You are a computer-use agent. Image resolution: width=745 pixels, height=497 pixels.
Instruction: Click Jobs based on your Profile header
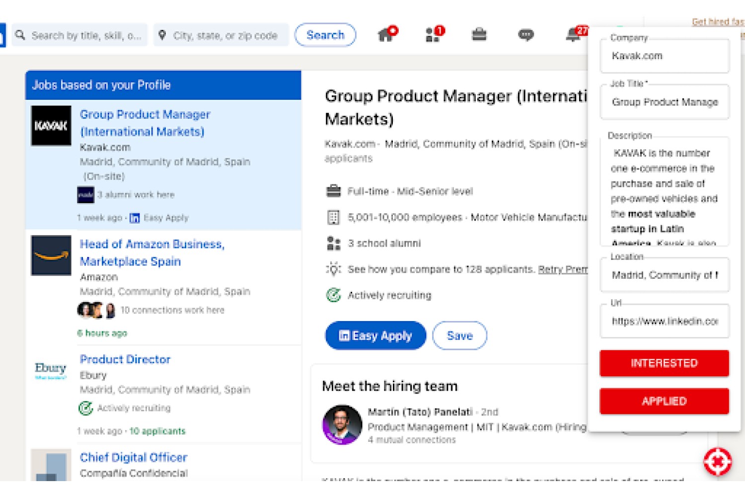point(163,85)
